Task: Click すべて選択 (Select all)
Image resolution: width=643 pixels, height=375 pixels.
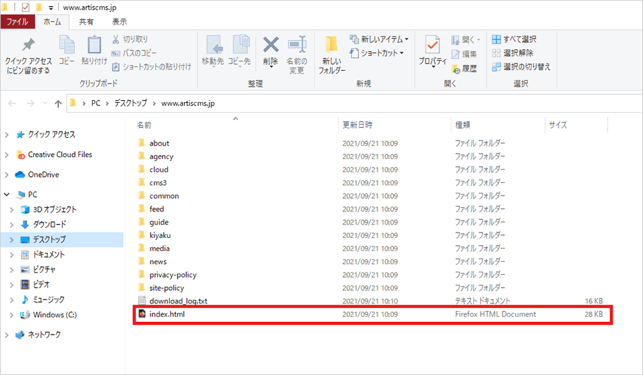Action: [x=514, y=39]
